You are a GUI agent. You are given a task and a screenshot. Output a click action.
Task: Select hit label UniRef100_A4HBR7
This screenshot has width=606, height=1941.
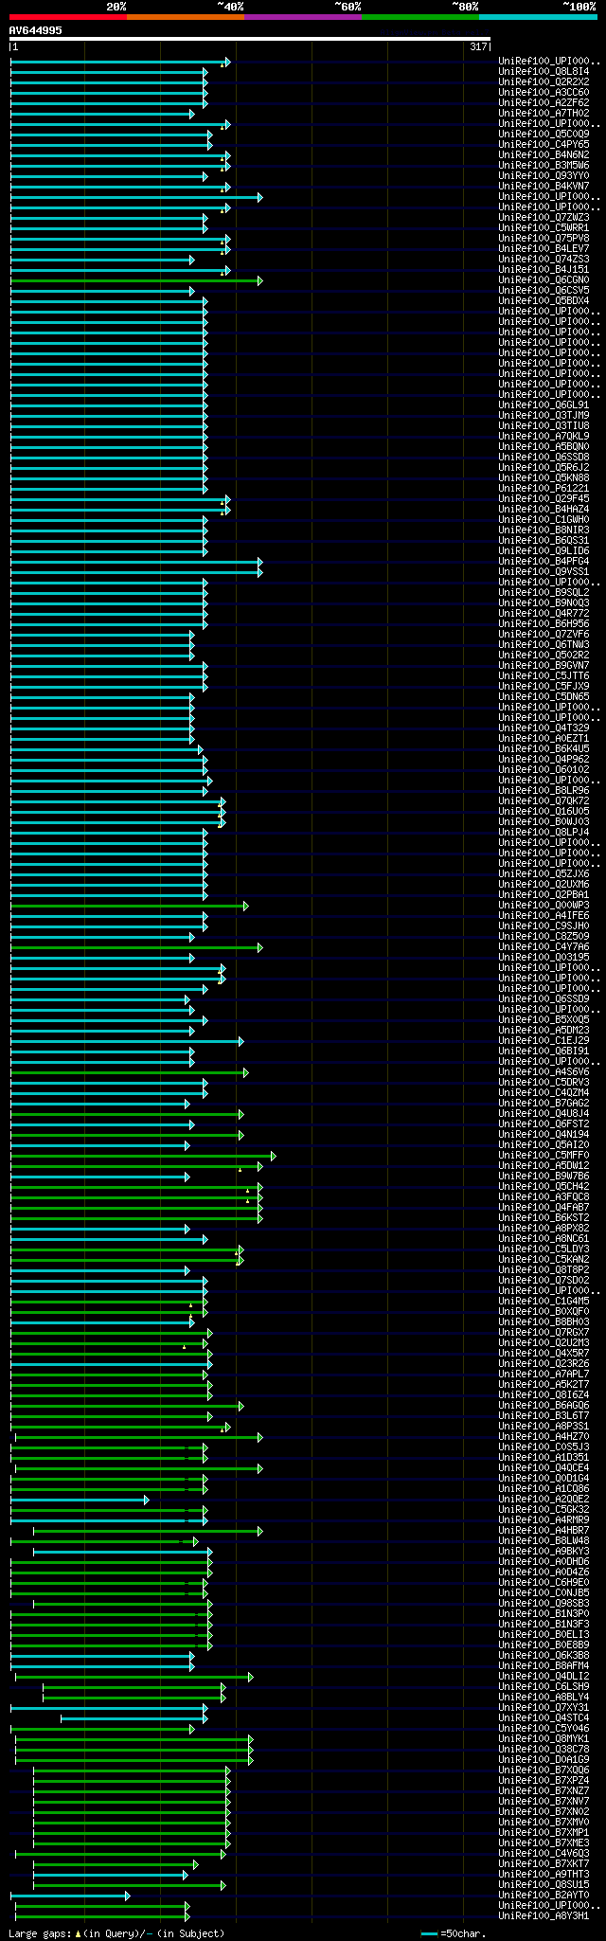pos(544,1530)
